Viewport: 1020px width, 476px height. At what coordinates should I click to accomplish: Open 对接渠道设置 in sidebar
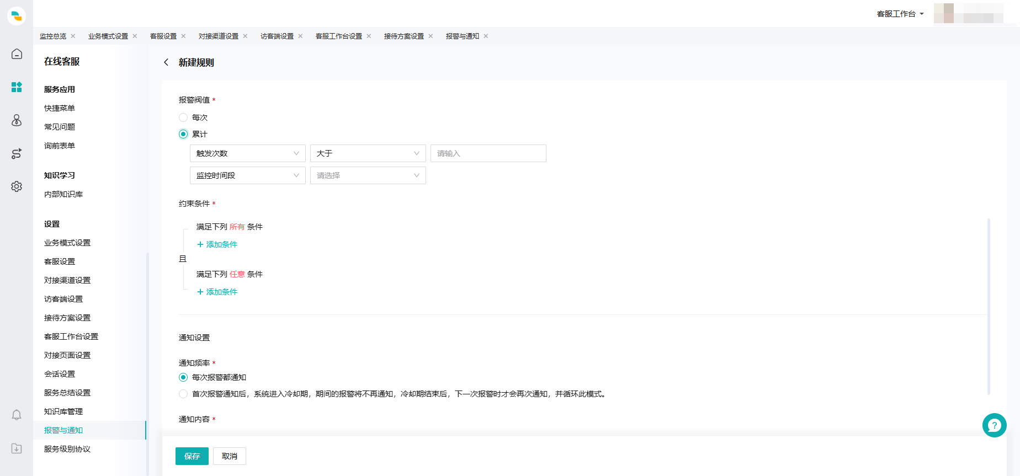pos(67,280)
